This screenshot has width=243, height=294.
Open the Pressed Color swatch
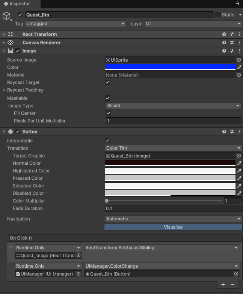(x=170, y=178)
